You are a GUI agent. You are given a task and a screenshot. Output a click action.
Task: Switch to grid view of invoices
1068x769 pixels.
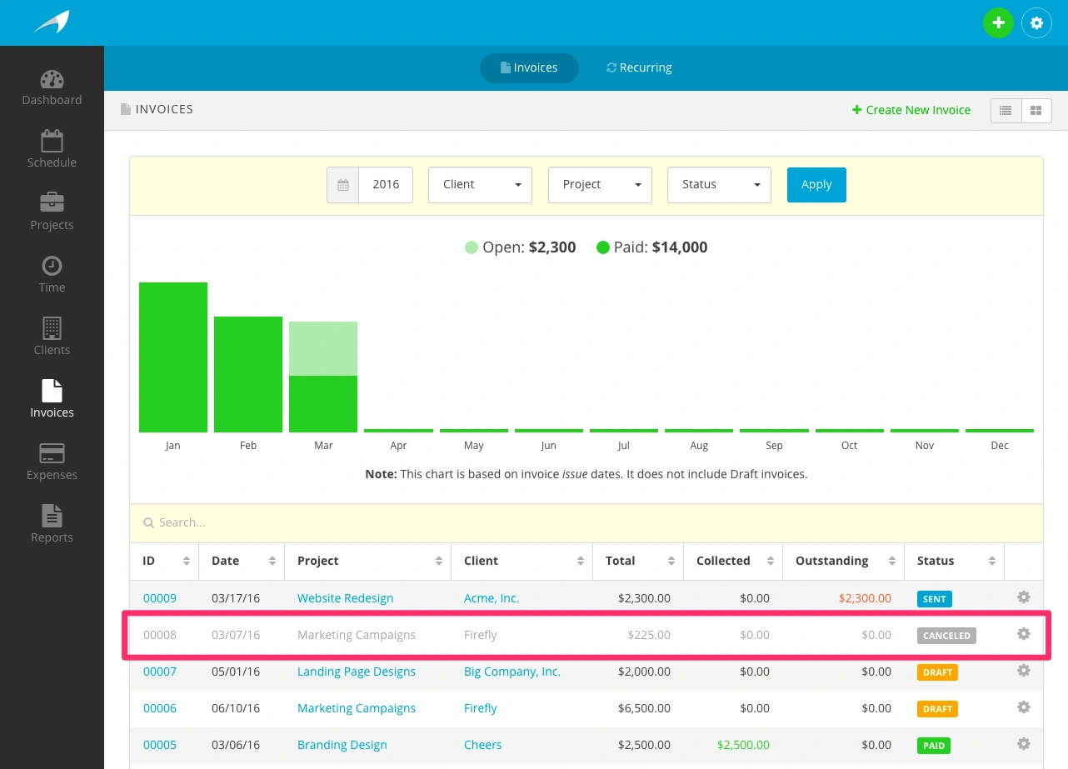[x=1036, y=110]
